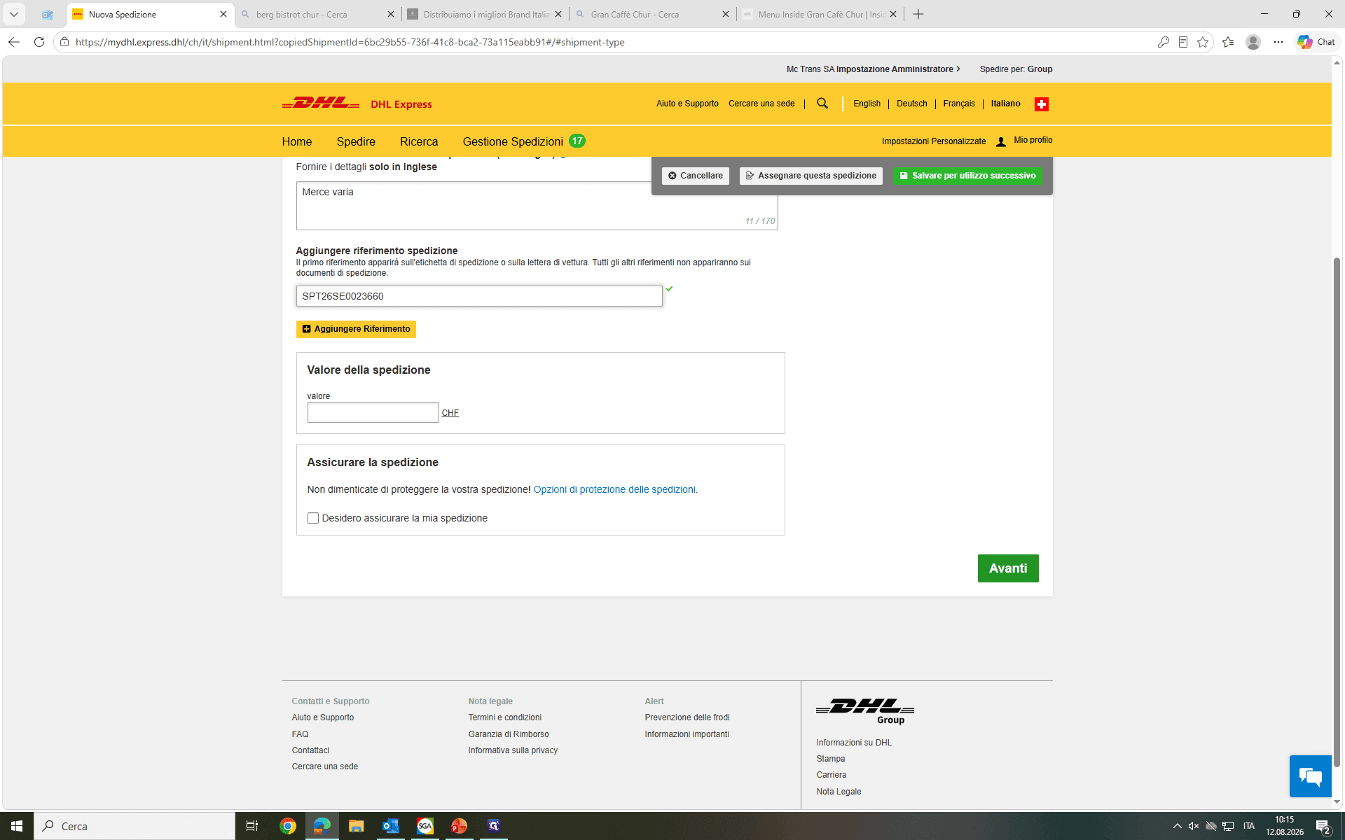Switch language to English

867,104
